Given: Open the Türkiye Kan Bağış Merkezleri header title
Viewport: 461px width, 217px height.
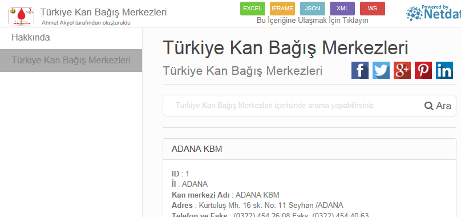Looking at the screenshot, I should coord(103,13).
